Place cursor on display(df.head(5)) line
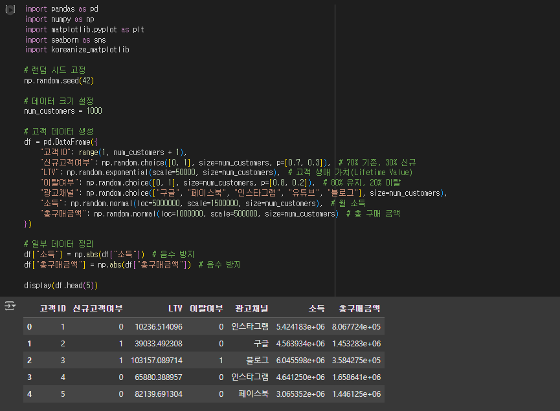 tap(61, 285)
